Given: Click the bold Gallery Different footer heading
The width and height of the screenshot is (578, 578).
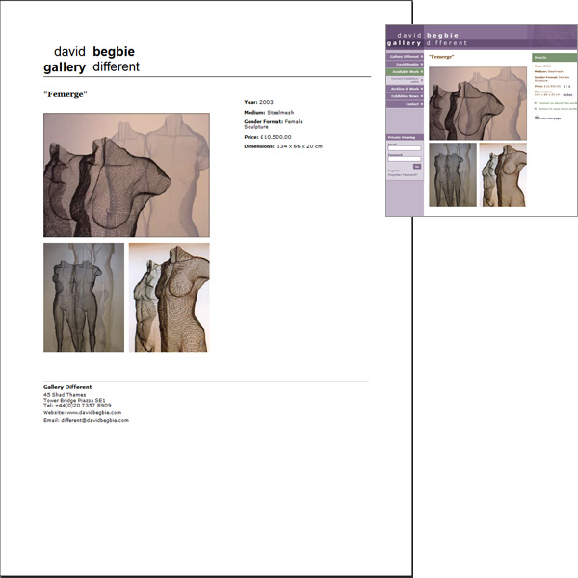Looking at the screenshot, I should coord(67,387).
